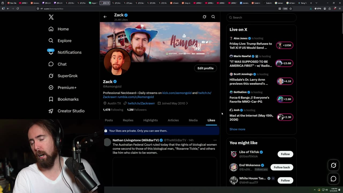
Task: Join Mario Nawfal live with +15.6K listeners
Action: (285, 63)
